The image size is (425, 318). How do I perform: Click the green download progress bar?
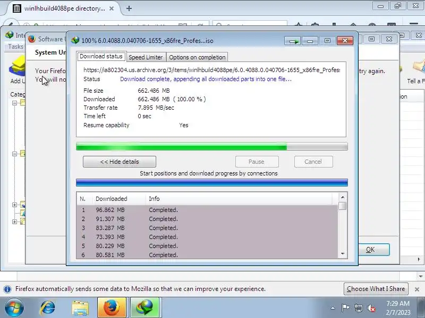(x=211, y=146)
